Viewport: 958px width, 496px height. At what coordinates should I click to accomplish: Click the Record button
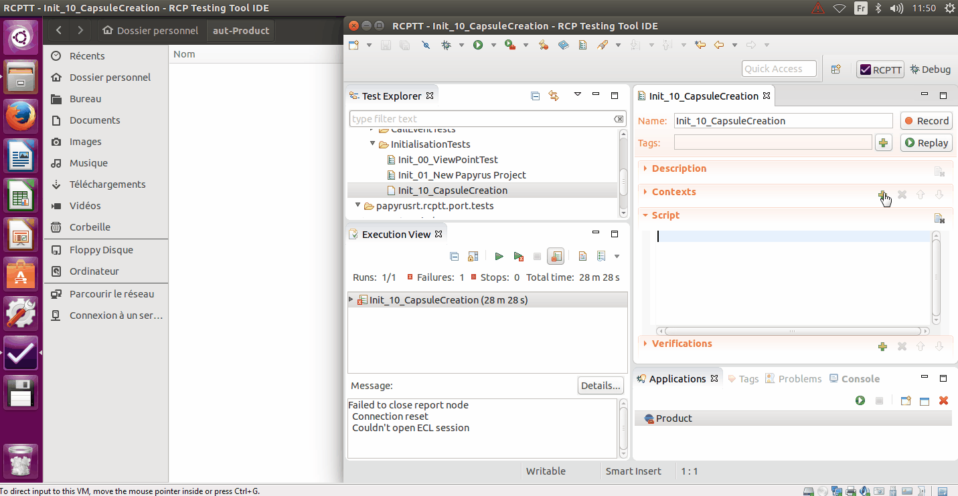point(927,121)
